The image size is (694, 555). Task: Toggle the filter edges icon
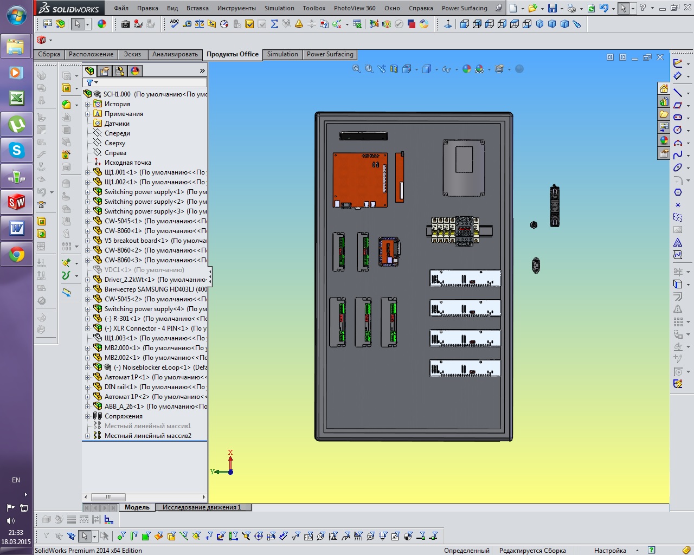tap(133, 536)
